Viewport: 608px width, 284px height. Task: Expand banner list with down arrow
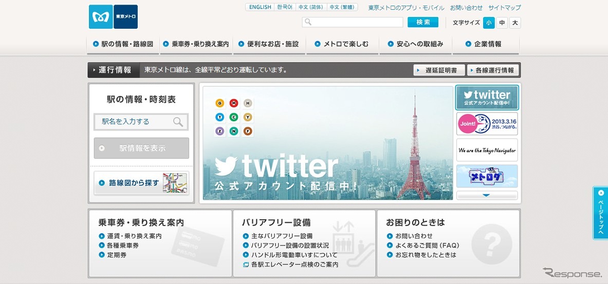(487, 195)
